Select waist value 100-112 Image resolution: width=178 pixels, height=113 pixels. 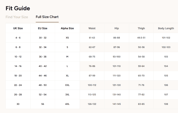pyautogui.click(x=92, y=85)
